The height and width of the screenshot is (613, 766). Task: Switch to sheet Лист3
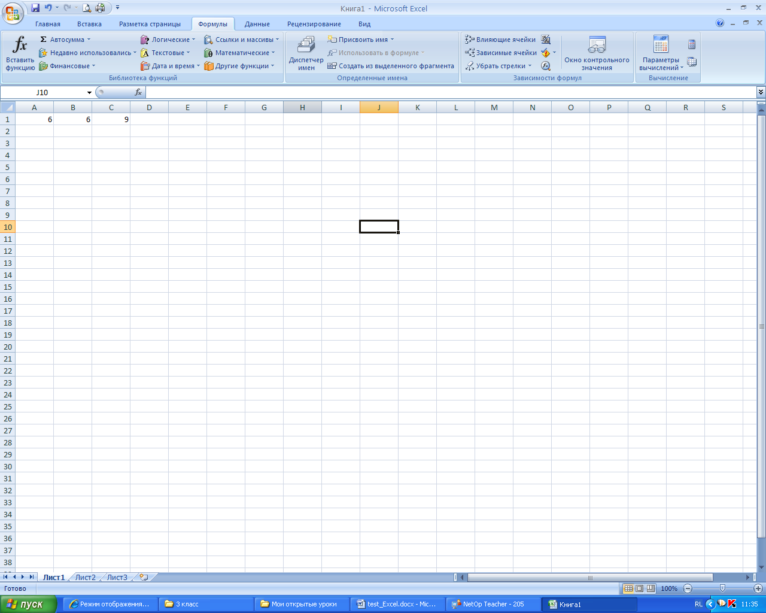117,578
